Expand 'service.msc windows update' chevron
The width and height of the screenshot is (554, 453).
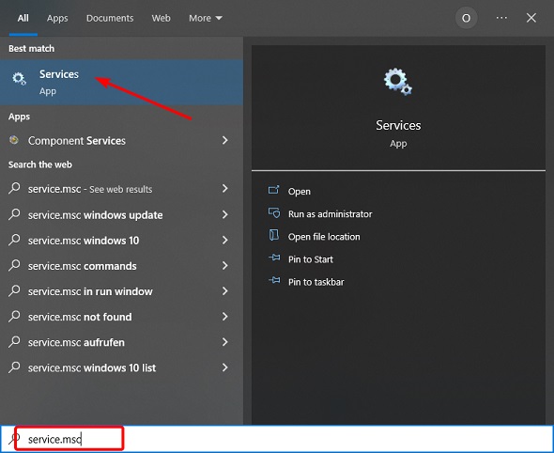pos(225,214)
